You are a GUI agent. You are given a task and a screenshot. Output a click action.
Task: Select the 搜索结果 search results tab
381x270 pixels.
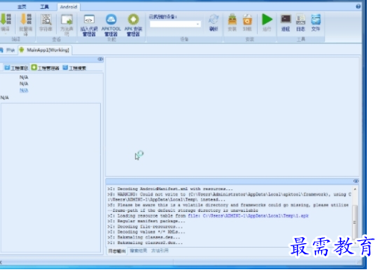138,251
